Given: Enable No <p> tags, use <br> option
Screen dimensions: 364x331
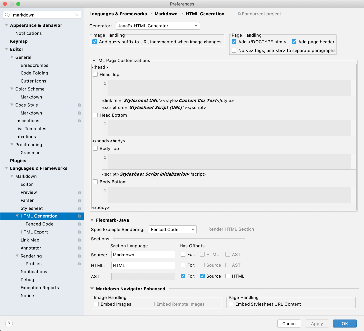Looking at the screenshot, I should pyautogui.click(x=234, y=50).
